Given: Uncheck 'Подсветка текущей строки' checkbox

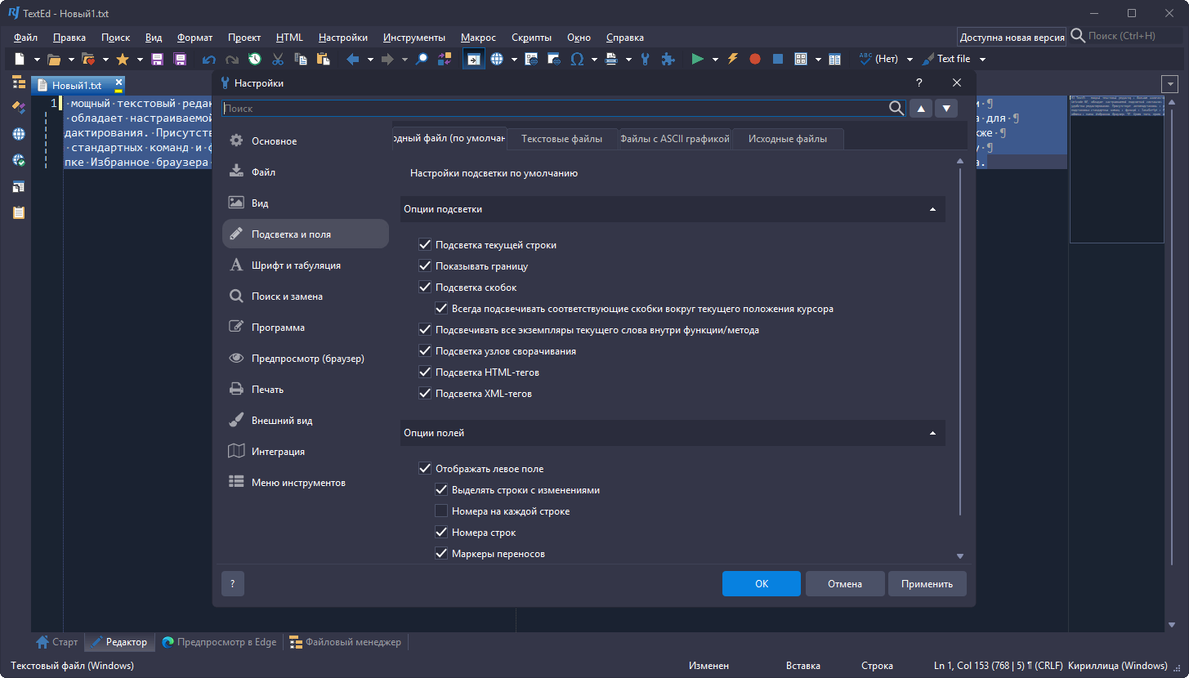Looking at the screenshot, I should pos(425,245).
